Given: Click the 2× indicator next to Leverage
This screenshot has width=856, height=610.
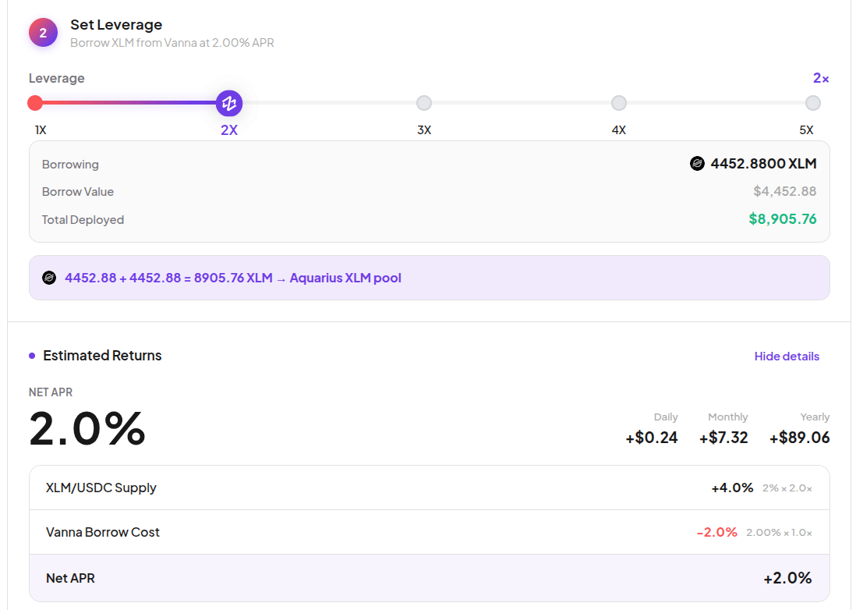Looking at the screenshot, I should [820, 78].
